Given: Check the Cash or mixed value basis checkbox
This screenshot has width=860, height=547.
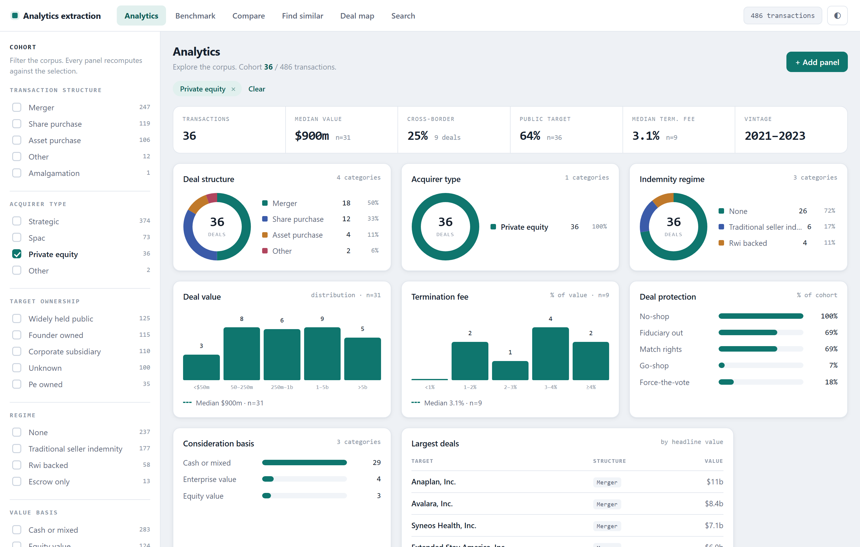Looking at the screenshot, I should pos(17,530).
